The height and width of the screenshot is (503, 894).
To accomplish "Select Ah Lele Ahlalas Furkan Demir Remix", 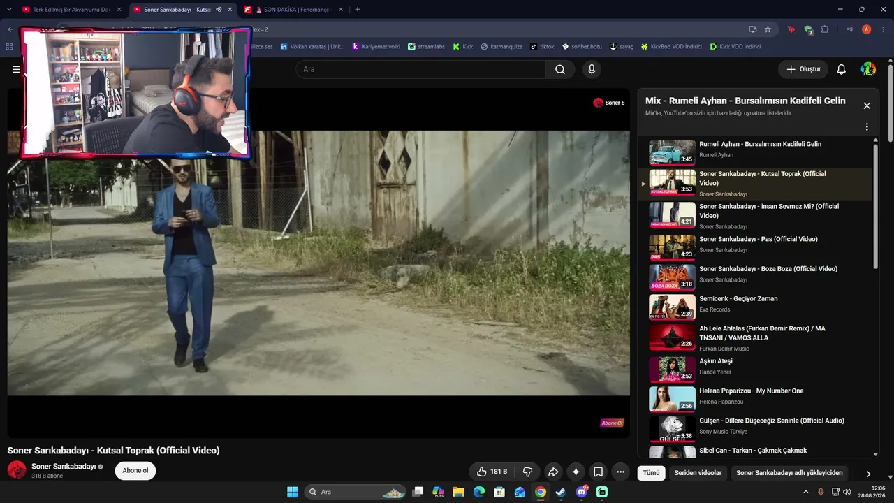I will pyautogui.click(x=754, y=337).
